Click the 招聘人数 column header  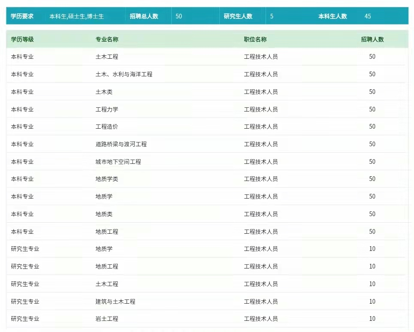tap(372, 39)
